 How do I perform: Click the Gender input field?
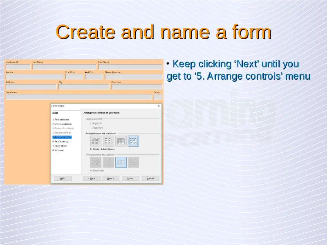point(34,77)
